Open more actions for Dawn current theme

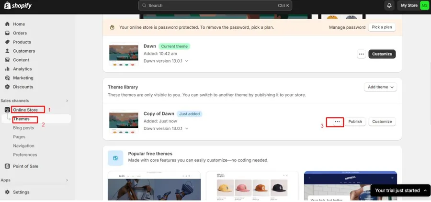[362, 54]
